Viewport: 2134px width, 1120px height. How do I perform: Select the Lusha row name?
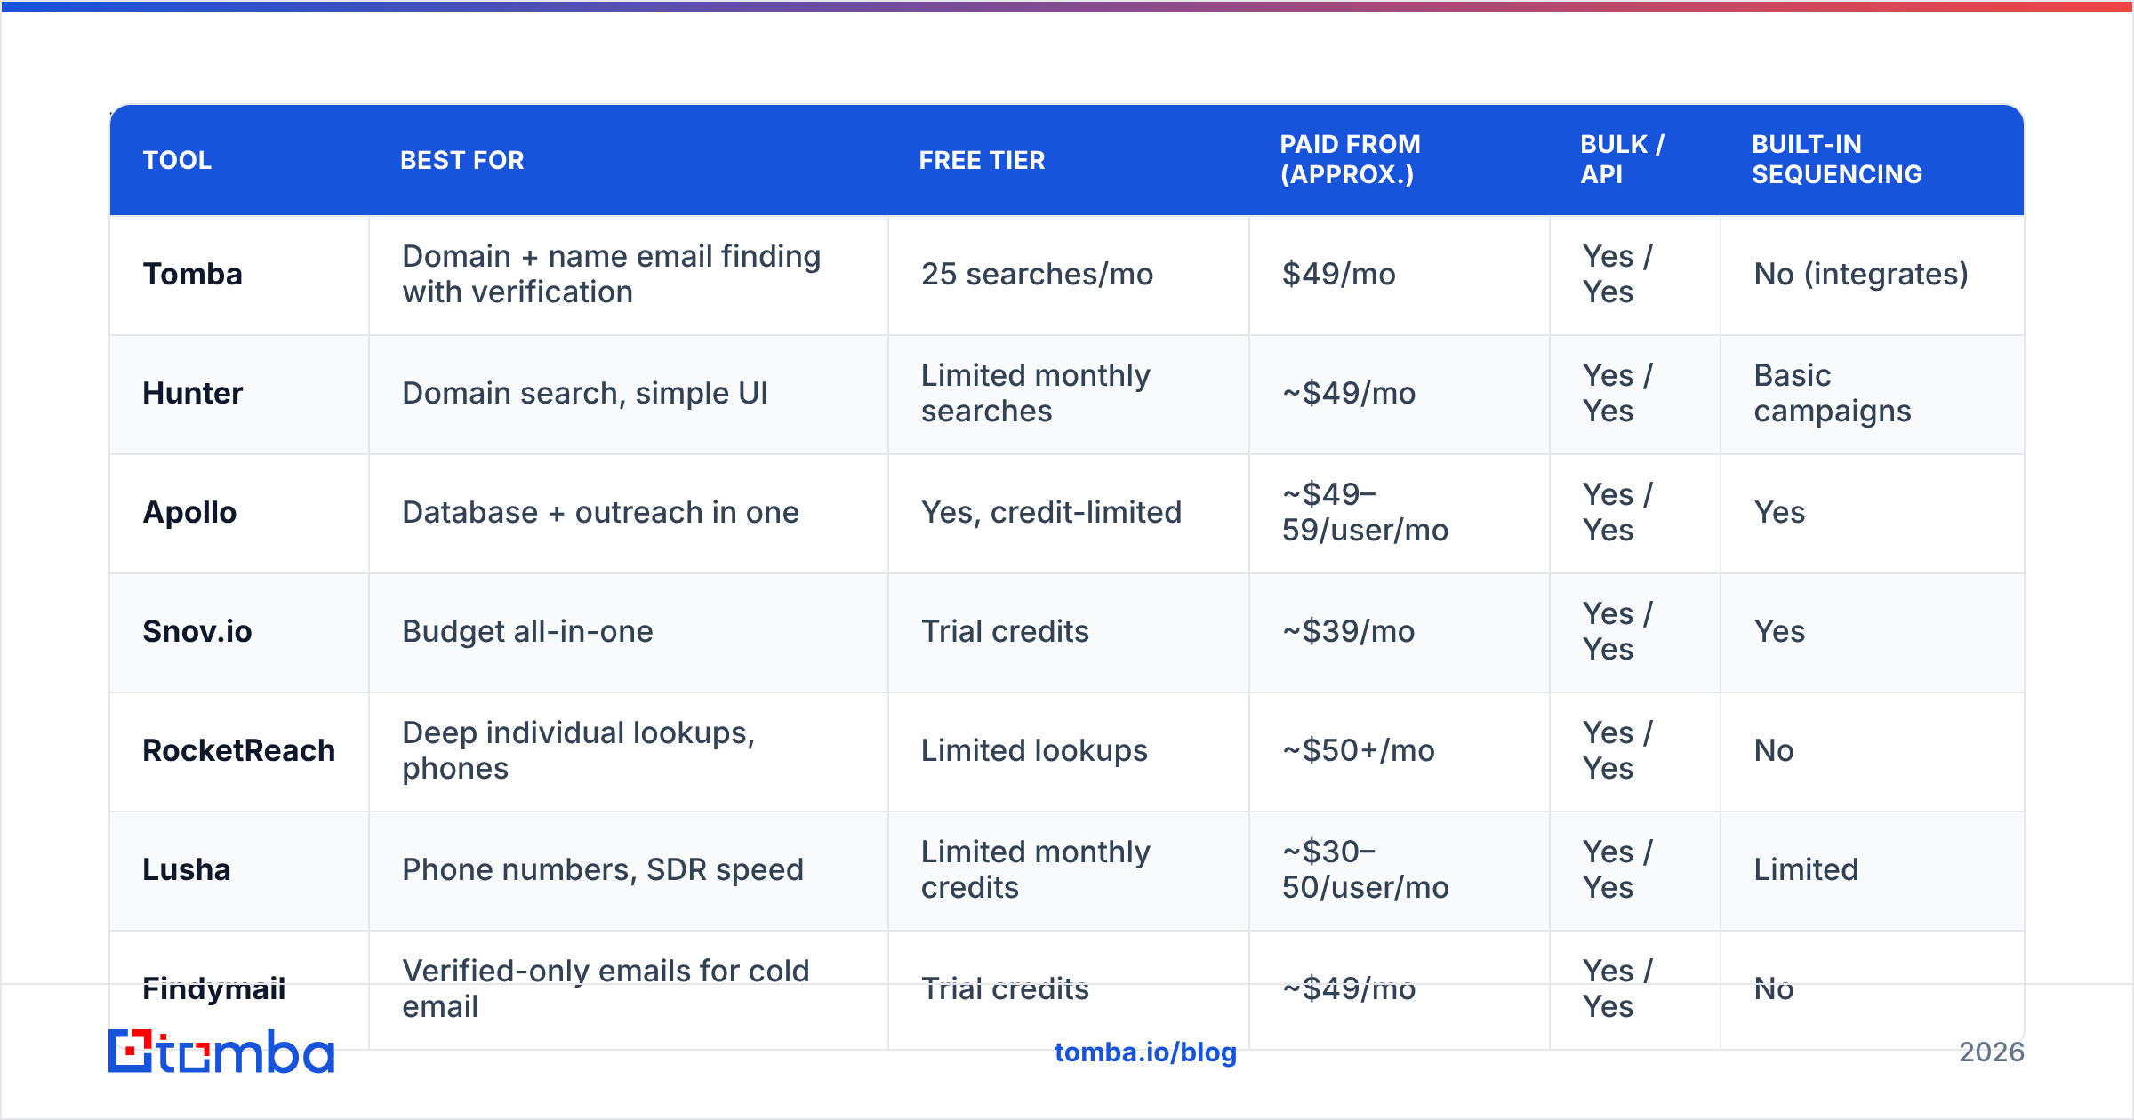[x=187, y=869]
